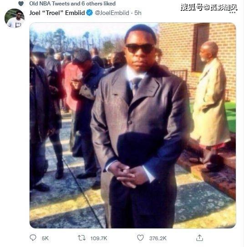Viewport: 244px width, 247px height.
Task: Click the sunglasses on the man's face
Action: 140,48
